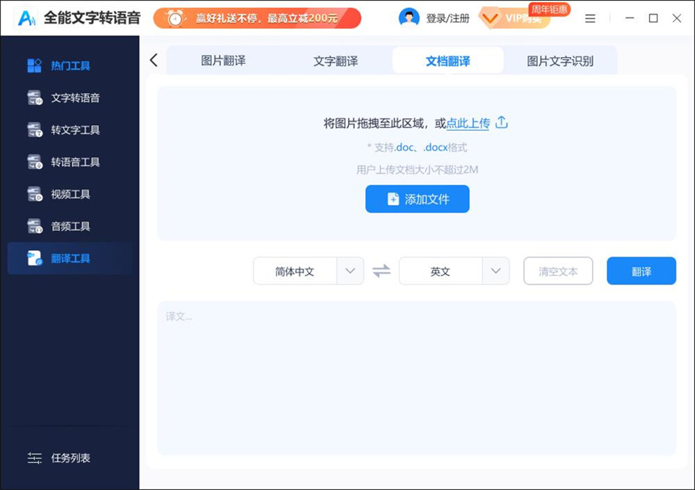
Task: Click the 将图片拖拽至此区域 drop text
Action: 374,123
